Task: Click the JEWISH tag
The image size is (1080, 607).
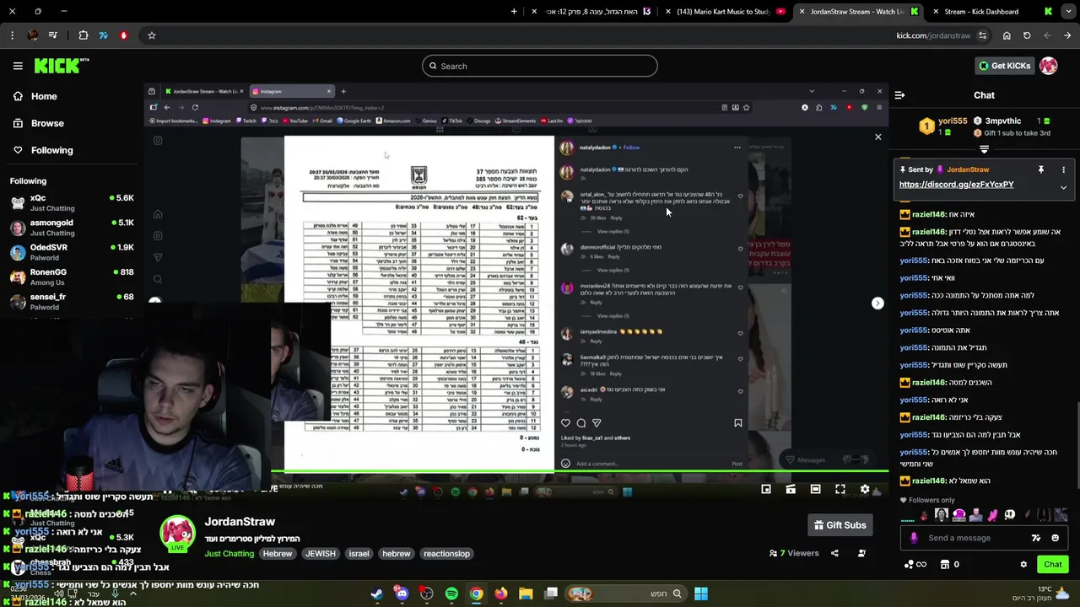Action: pos(320,554)
